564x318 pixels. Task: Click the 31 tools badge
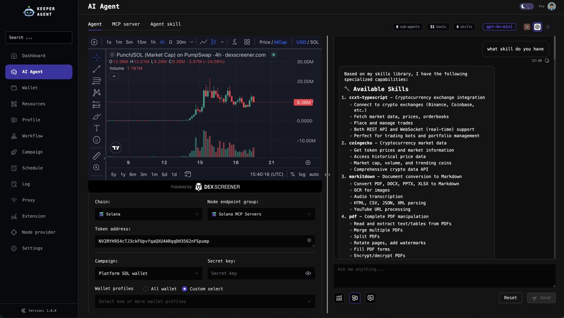438,27
